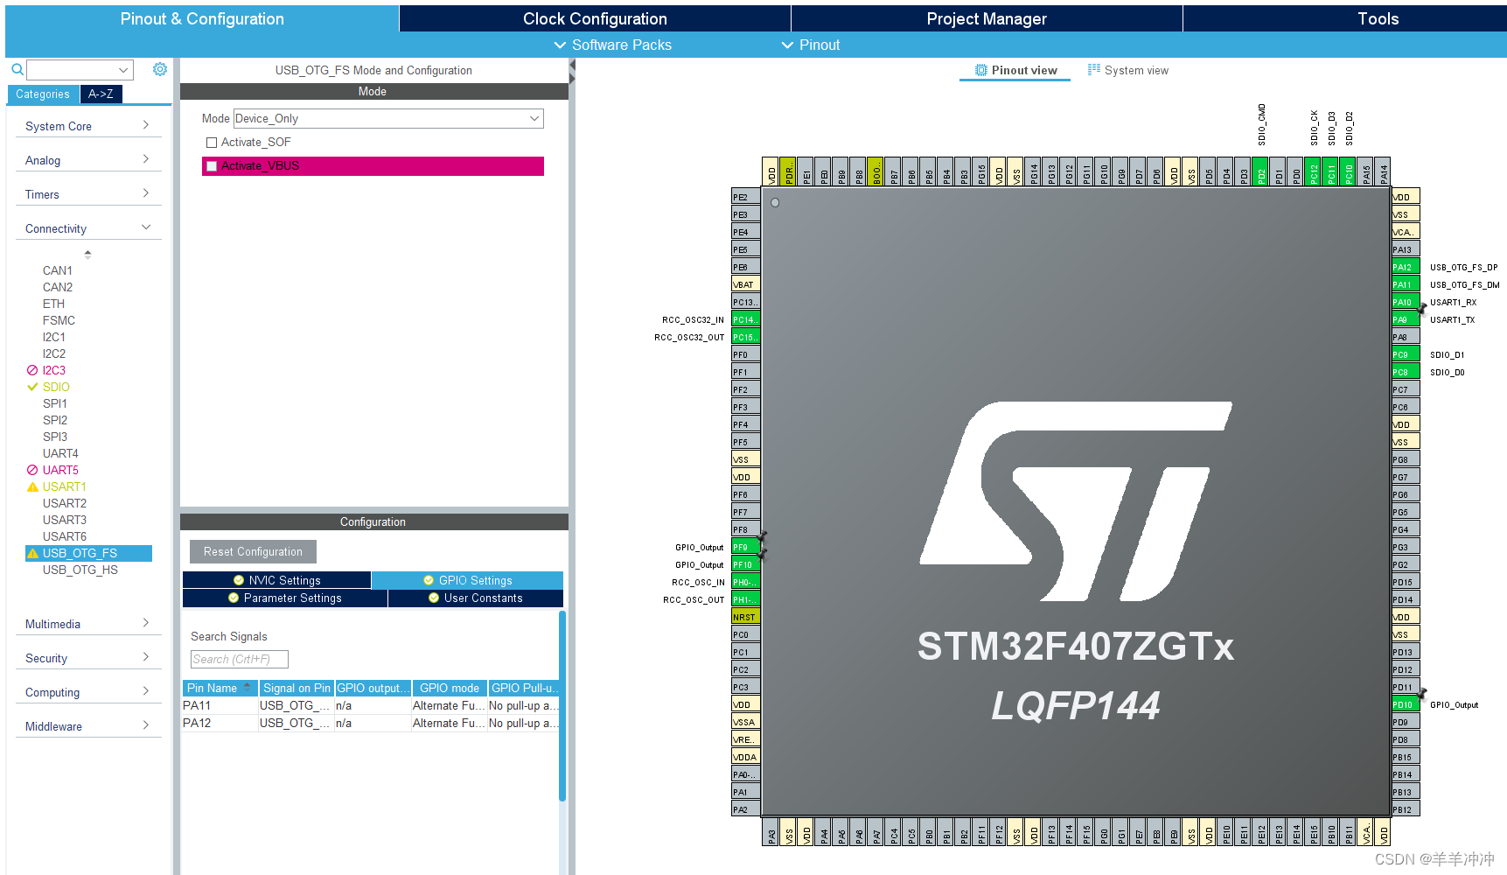
Task: Open the User Constants tab
Action: (476, 598)
